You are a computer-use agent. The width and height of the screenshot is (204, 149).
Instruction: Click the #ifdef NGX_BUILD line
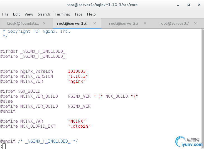click(x=20, y=91)
